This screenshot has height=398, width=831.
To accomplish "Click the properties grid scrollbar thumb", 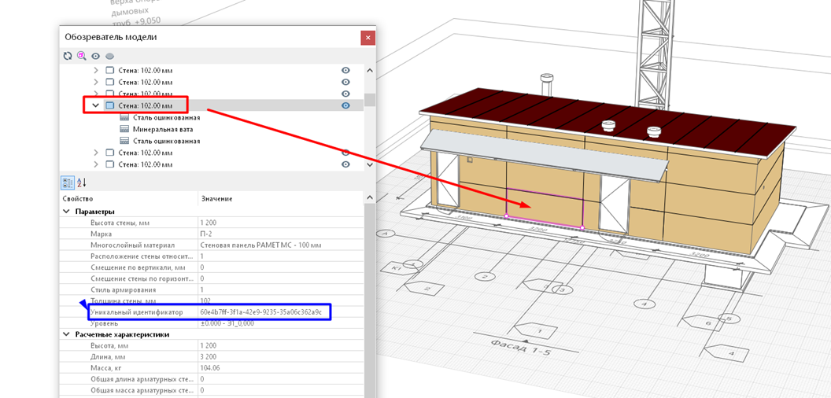I will 370,300.
